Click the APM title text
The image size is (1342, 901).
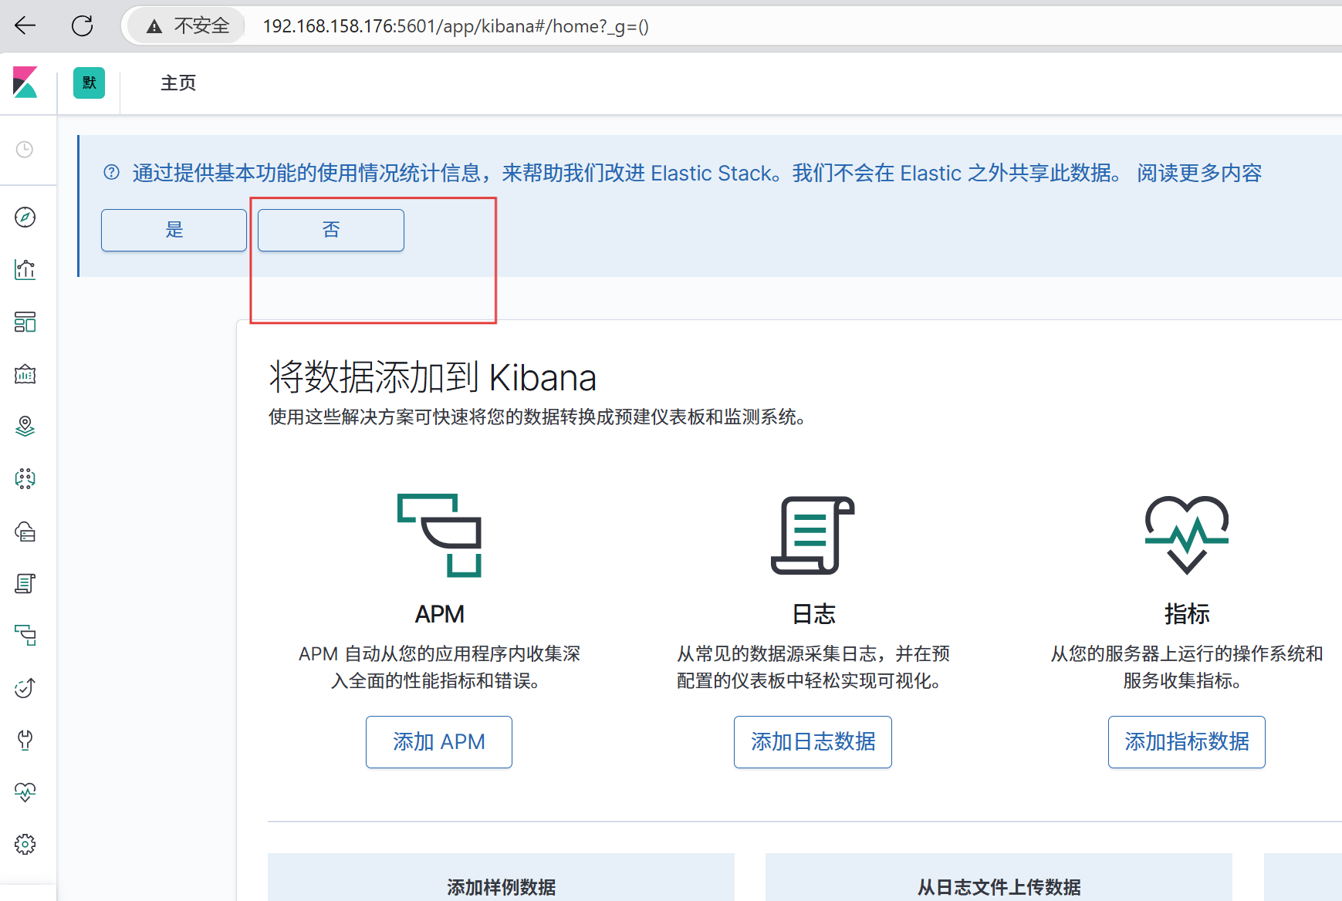click(x=439, y=614)
